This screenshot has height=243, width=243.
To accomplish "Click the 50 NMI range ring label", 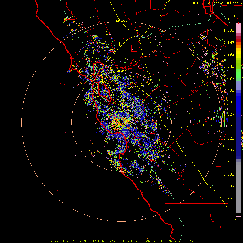I will [121, 71].
